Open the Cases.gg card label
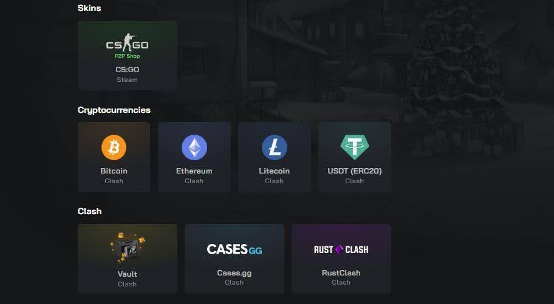The image size is (554, 304). coord(234,273)
